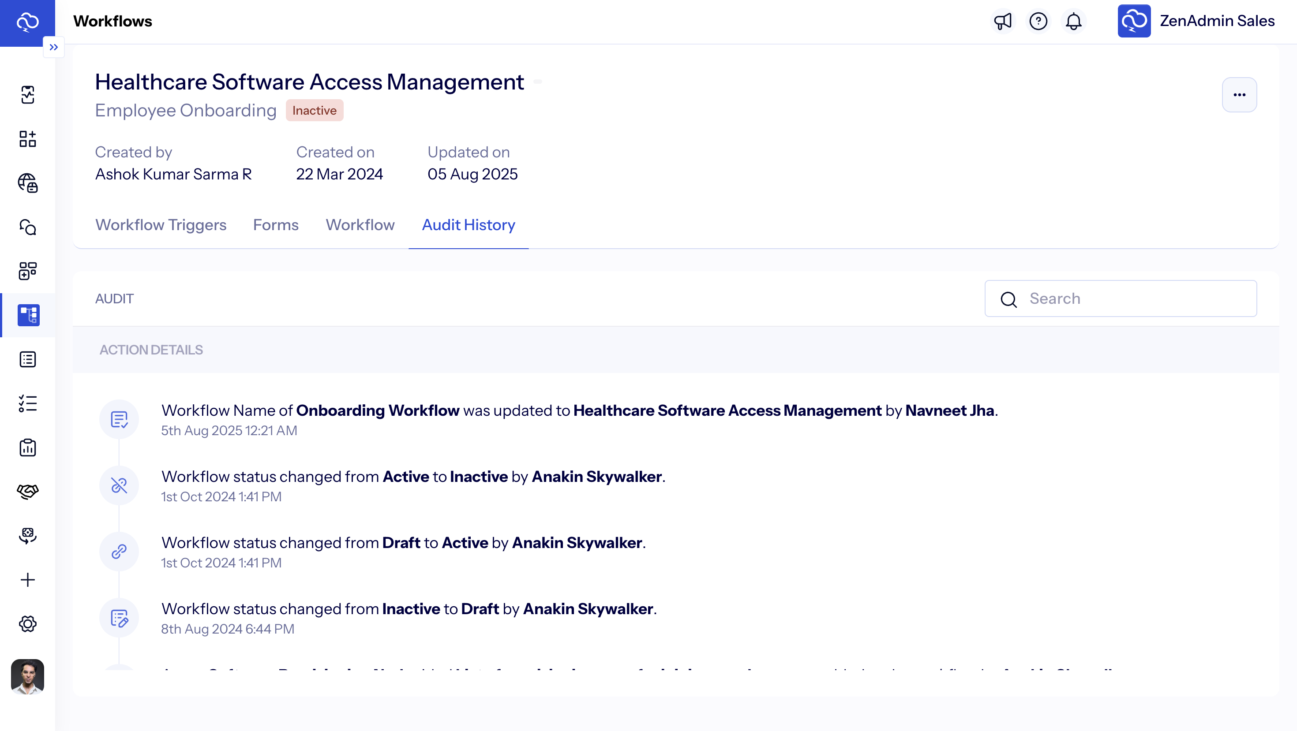The width and height of the screenshot is (1297, 731).
Task: Open the globe-with-lock sidebar icon
Action: click(x=28, y=183)
